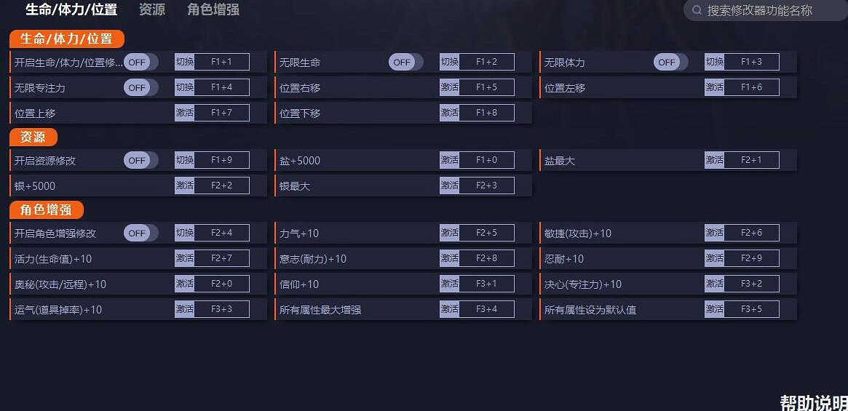Toggle 开启资源修改 switch
Viewport: 848px width, 411px height.
(140, 160)
